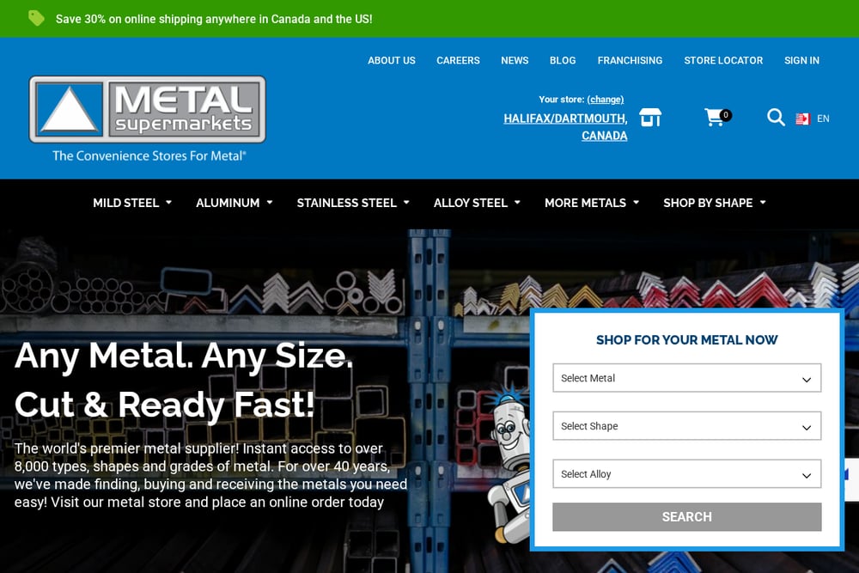The width and height of the screenshot is (859, 573).
Task: Visit the Blog page
Action: (x=563, y=60)
